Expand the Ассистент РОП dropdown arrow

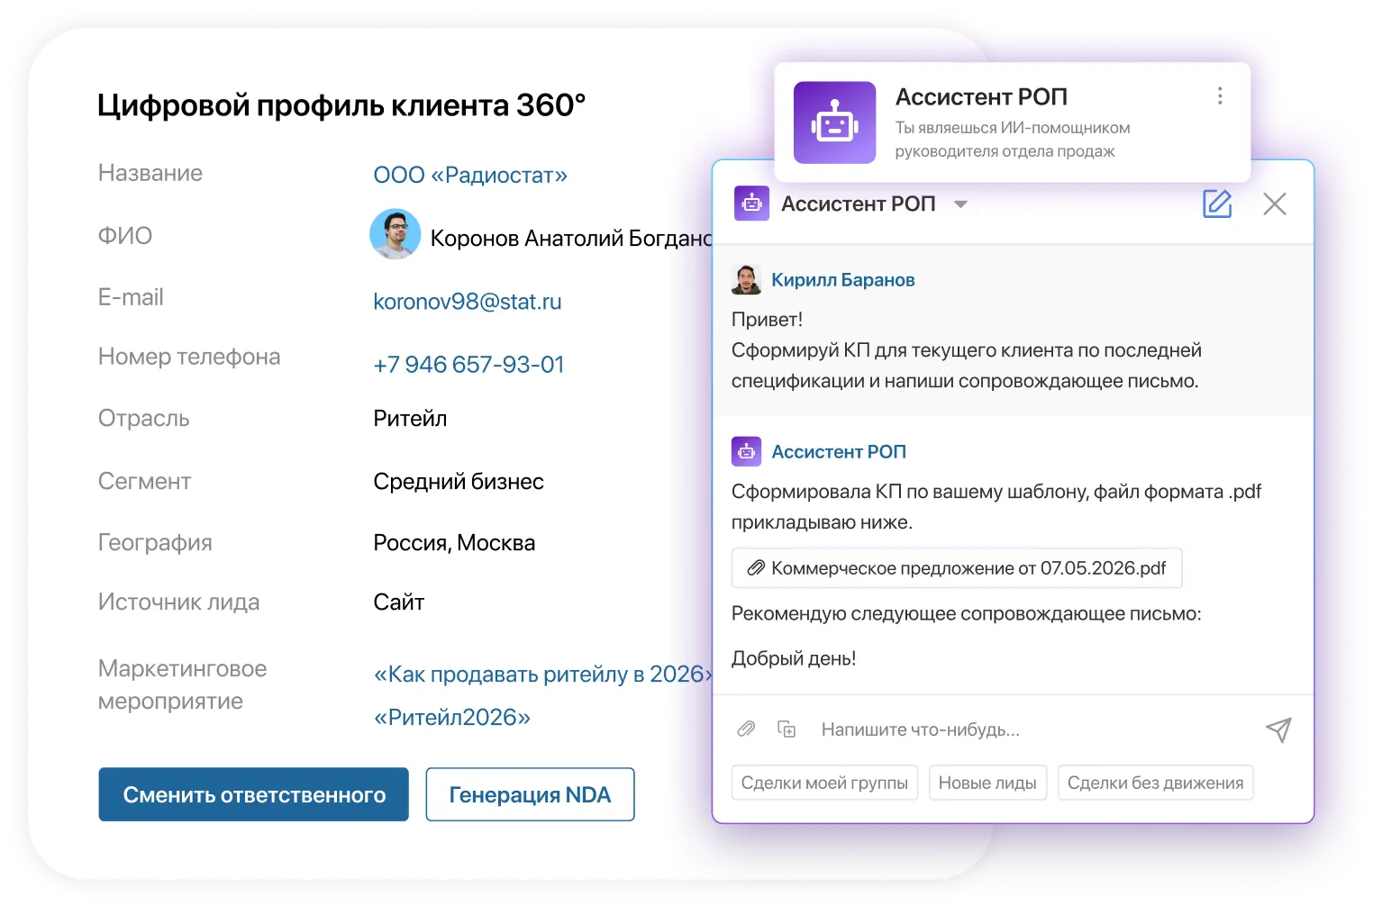click(960, 204)
